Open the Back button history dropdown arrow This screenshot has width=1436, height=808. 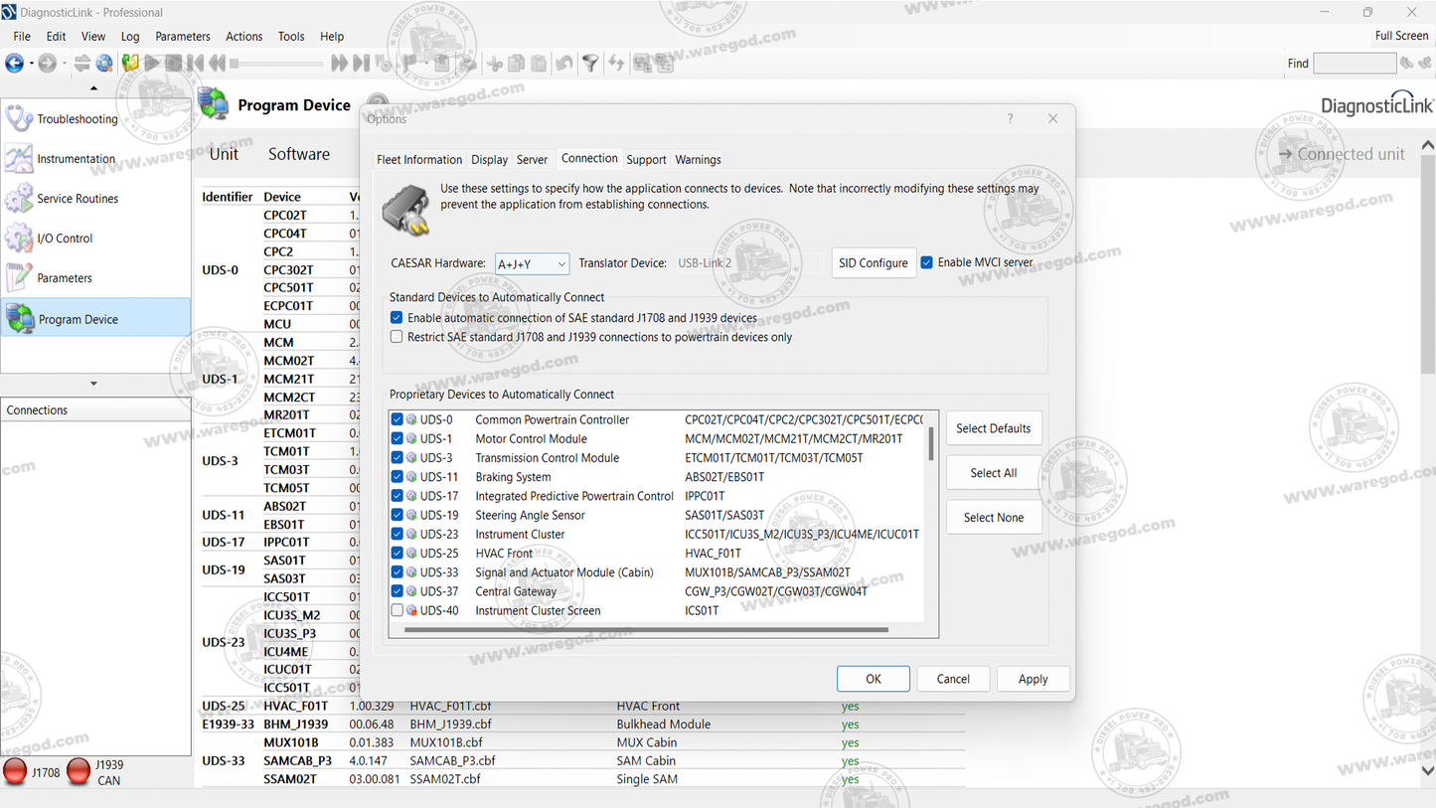click(x=30, y=64)
